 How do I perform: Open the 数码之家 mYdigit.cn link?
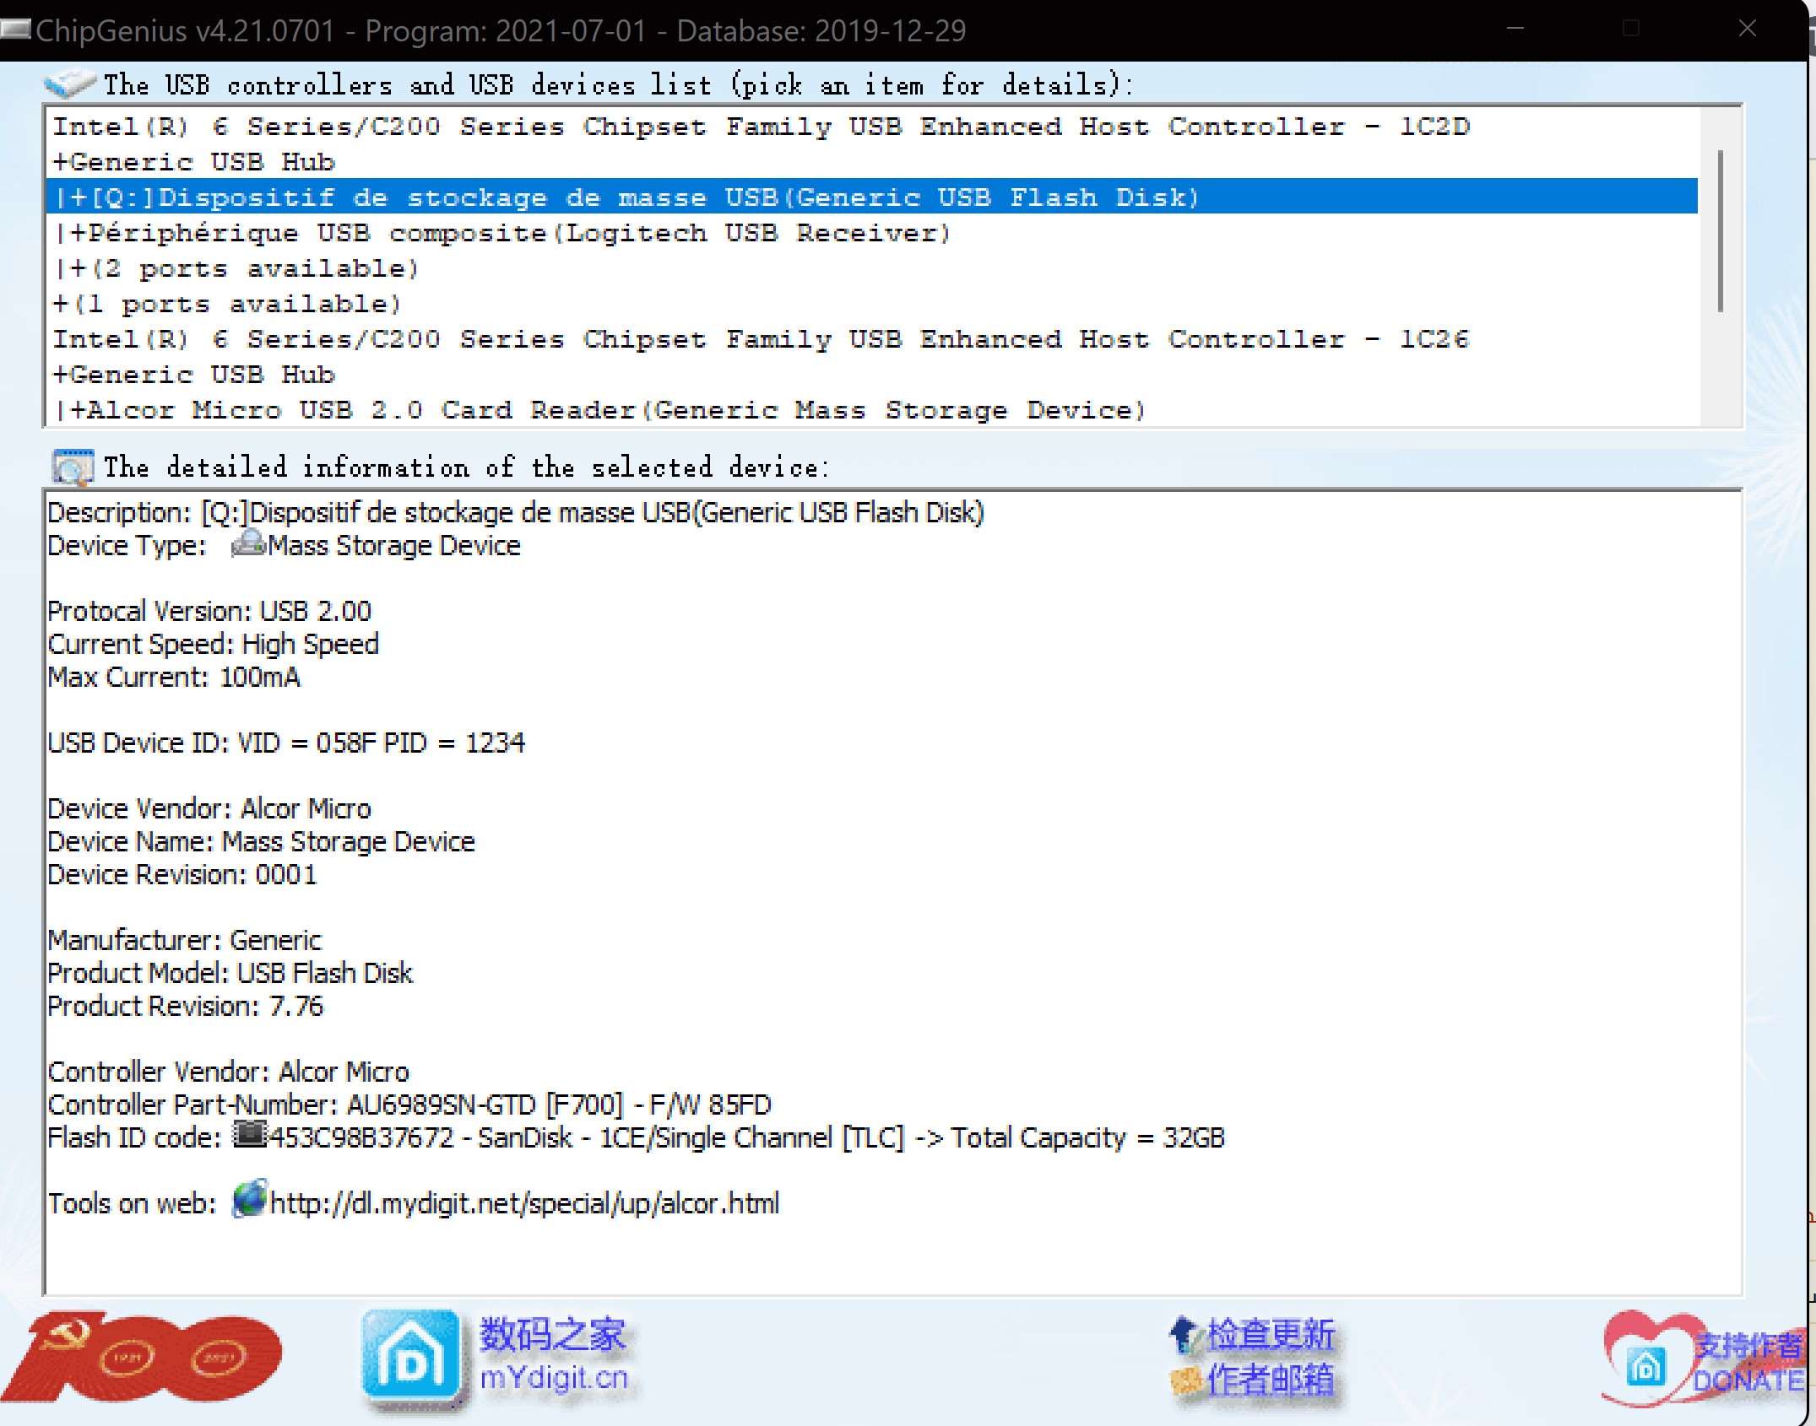point(554,1355)
